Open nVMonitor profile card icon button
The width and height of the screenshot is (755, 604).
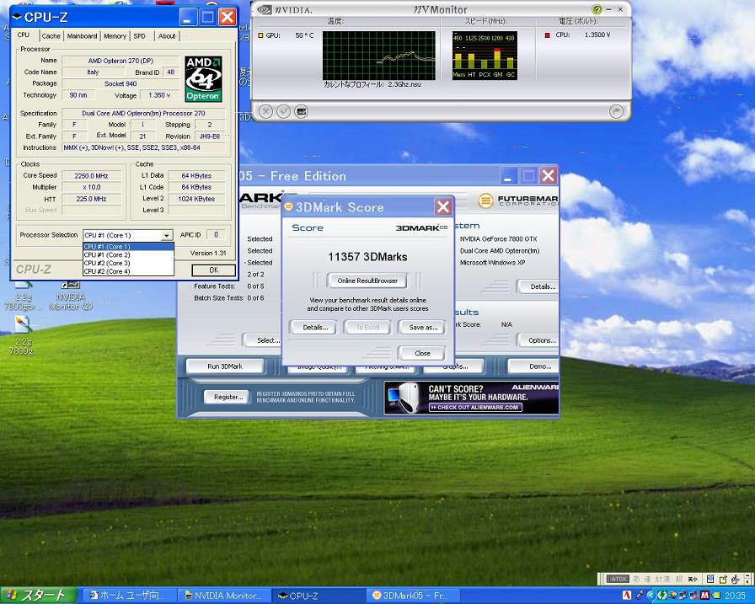(302, 112)
